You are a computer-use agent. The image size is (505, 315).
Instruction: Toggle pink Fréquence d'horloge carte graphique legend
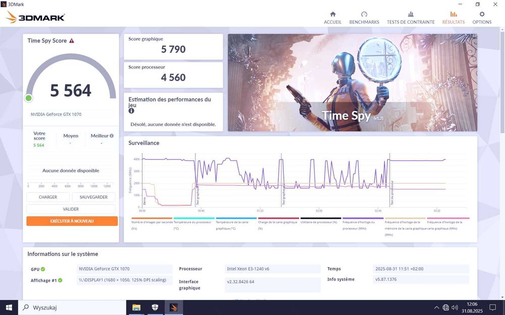[x=447, y=225]
